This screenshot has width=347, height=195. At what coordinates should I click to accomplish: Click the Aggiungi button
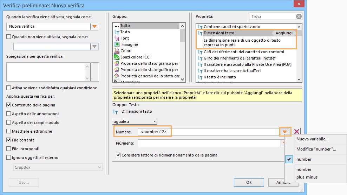(284, 33)
